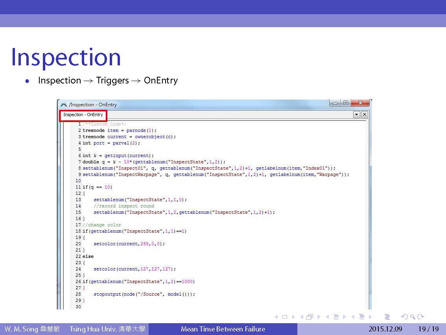Click Mean Time Between Failure footer title

coord(223,329)
